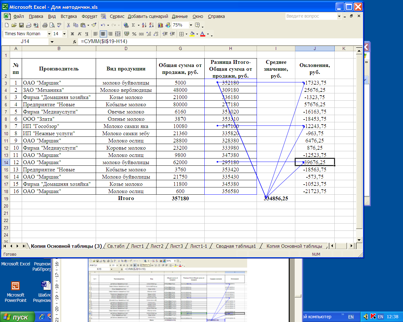Viewport: 403px width, 322px height.
Task: Open the Paste options dropdown arrow
Action: click(88, 25)
